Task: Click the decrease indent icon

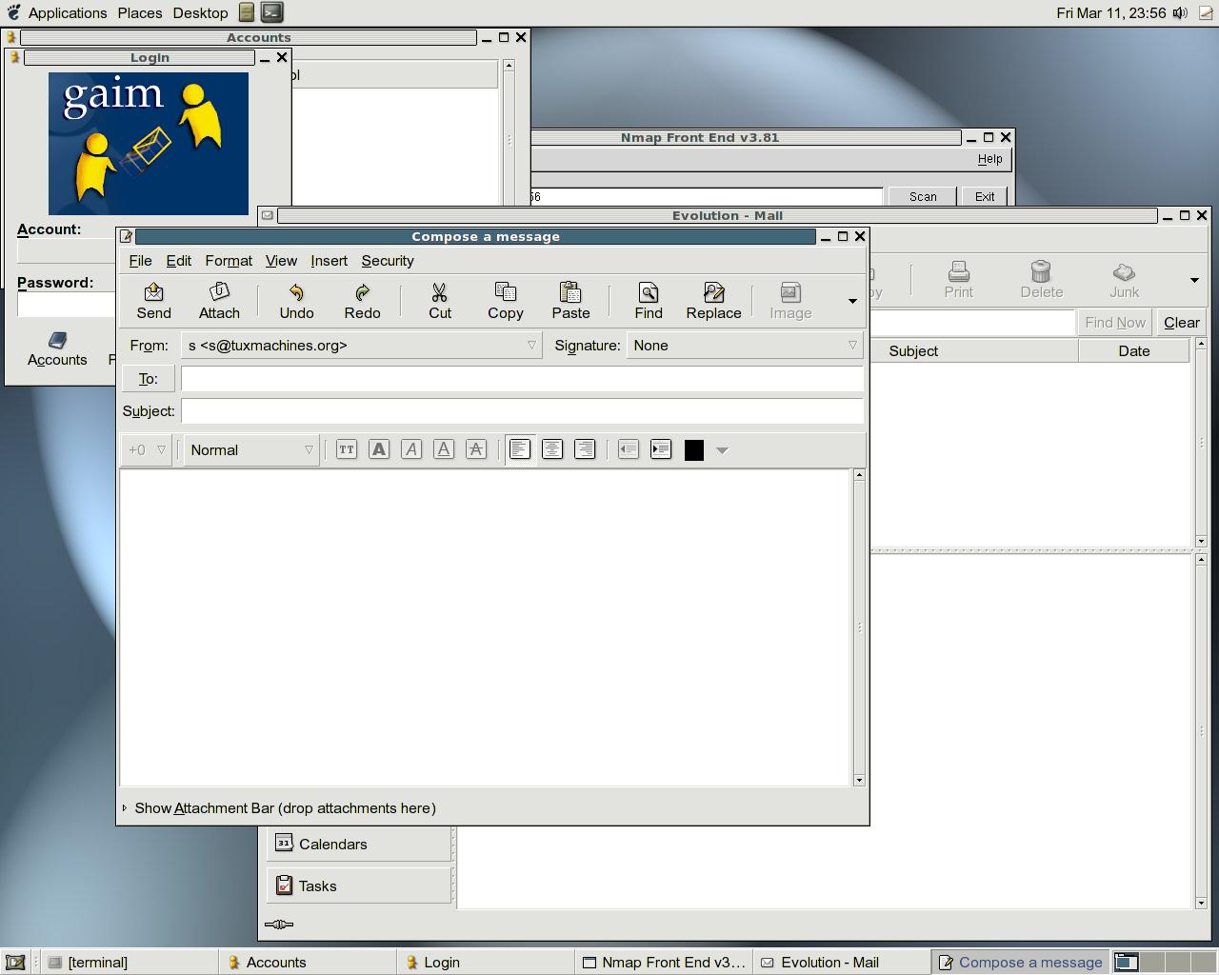Action: 629,449
